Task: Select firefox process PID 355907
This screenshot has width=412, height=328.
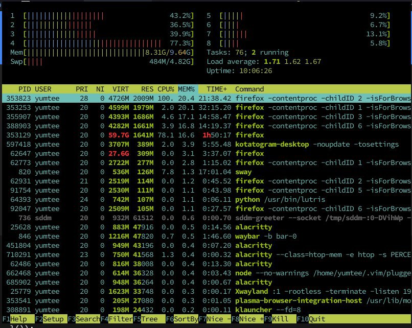Action: [x=207, y=116]
